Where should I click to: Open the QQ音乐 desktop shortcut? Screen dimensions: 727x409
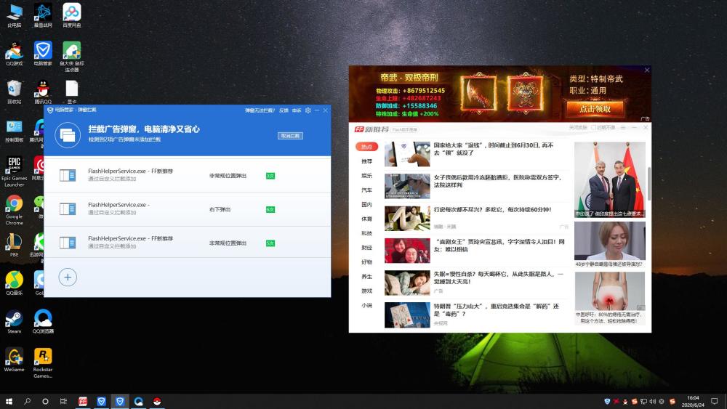(14, 283)
